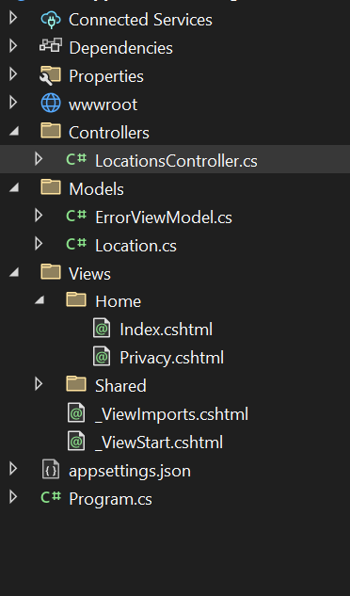
Task: Click the Razor icon beside Privacy.cshtml
Action: click(x=102, y=357)
